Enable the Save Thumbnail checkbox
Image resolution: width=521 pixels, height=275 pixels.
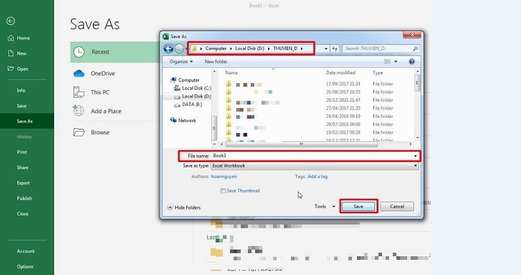223,191
